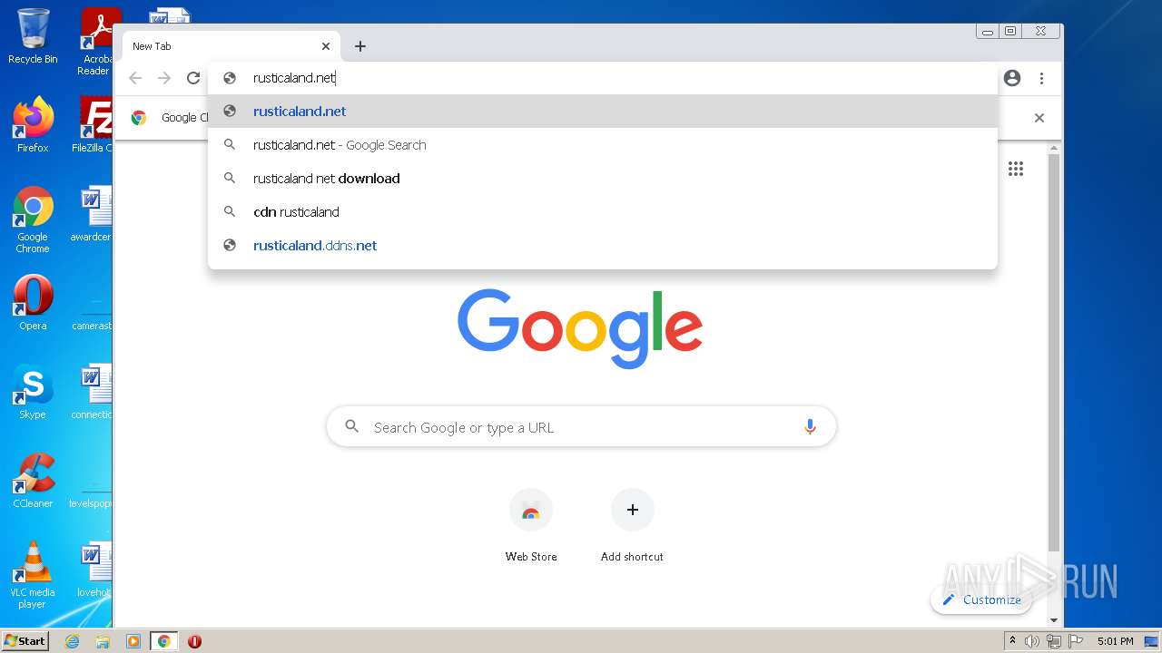Open the Opera desktop shortcut
The width and height of the screenshot is (1162, 653).
click(x=33, y=303)
